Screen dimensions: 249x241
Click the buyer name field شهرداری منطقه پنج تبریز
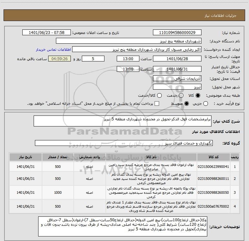[x=129, y=41]
